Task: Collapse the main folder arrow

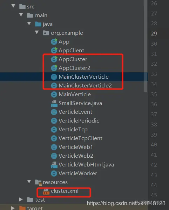Action: pyautogui.click(x=21, y=15)
